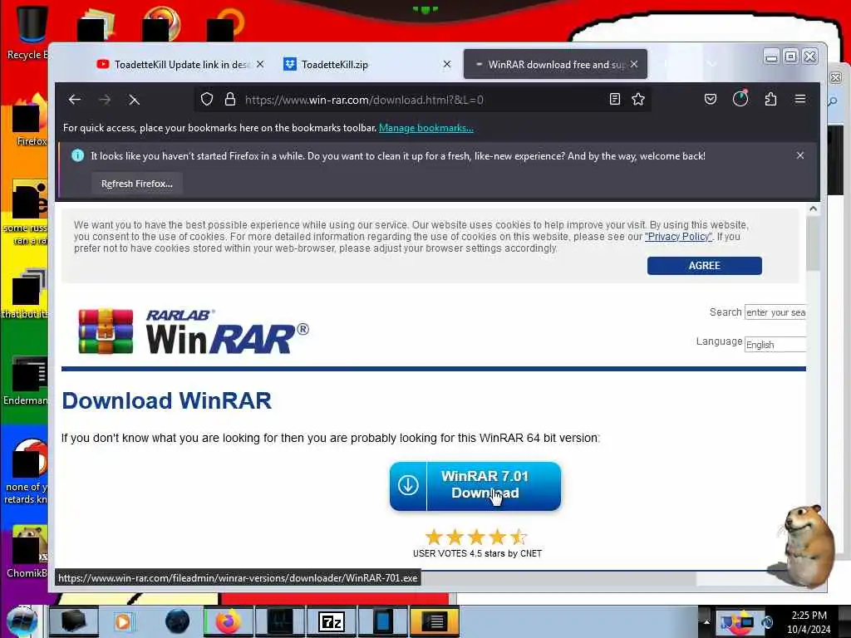Click the WinRAR 7.01 Download button
851x638 pixels.
click(475, 486)
